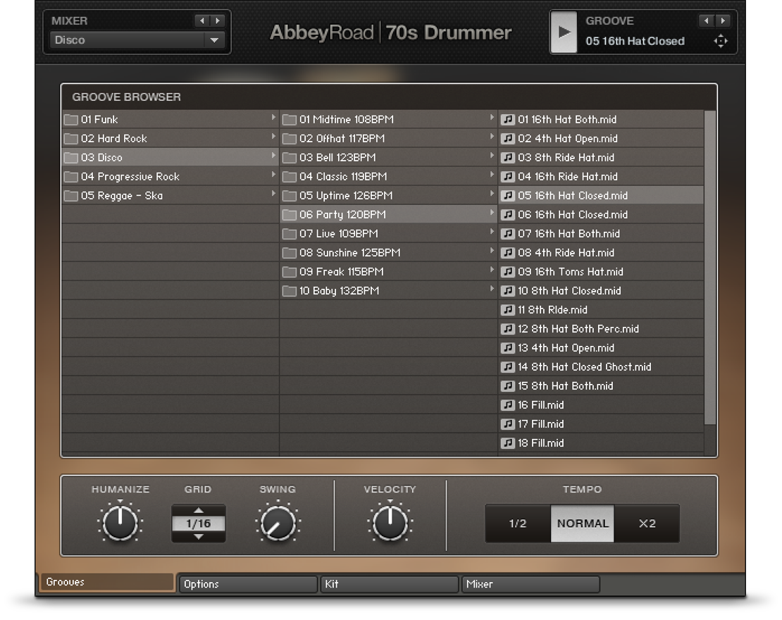Image resolution: width=782 pixels, height=620 pixels.
Task: Open the 01 Funk folder
Action: coord(170,119)
